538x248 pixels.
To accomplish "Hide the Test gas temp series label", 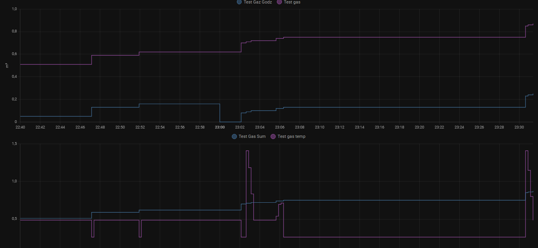I will (291, 136).
